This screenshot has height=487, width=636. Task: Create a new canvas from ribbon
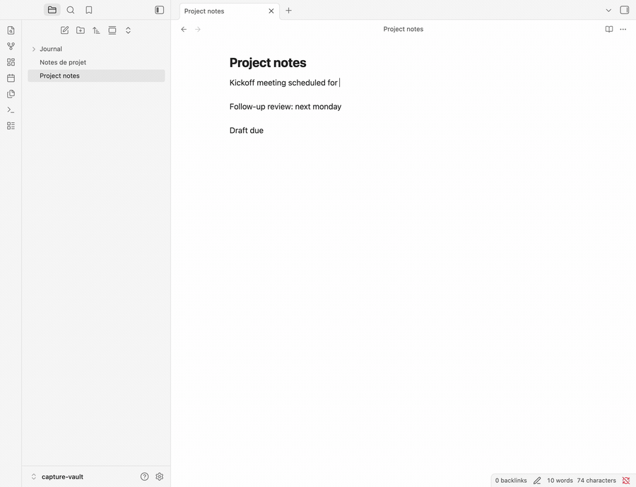[11, 62]
